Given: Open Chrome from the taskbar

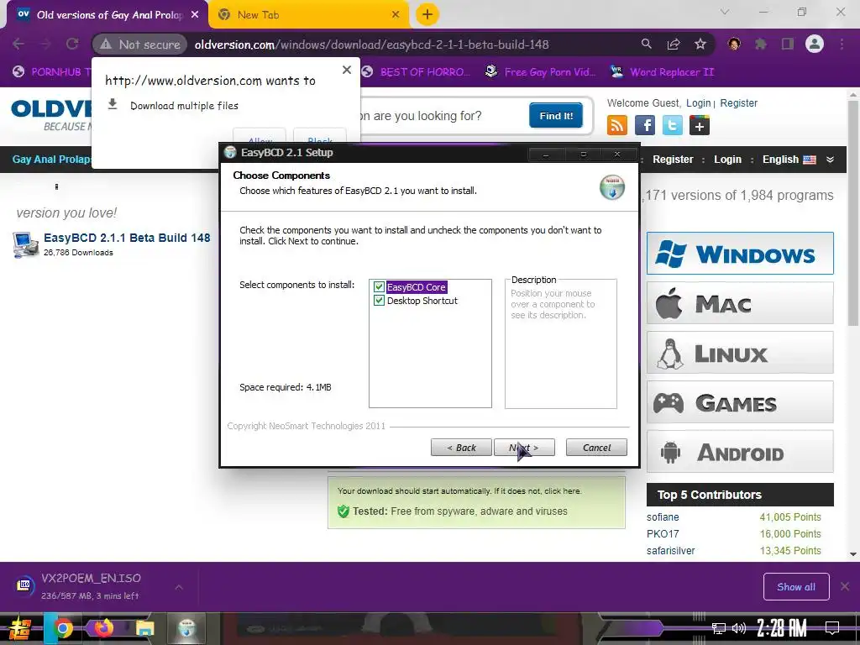Looking at the screenshot, I should click(62, 628).
